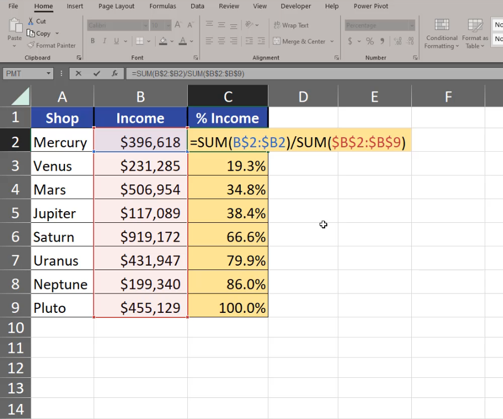Toggle Wrap Text on
Image resolution: width=503 pixels, height=419 pixels.
291,26
